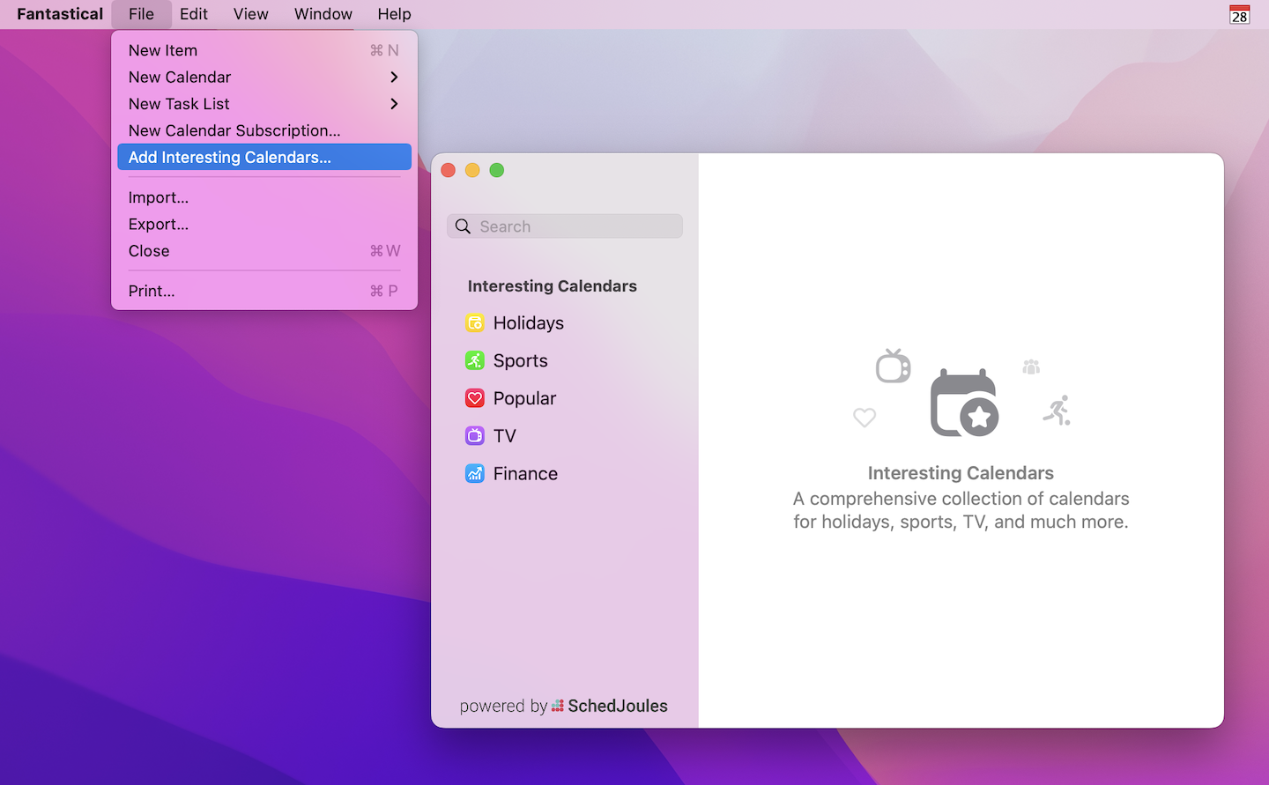Screen dimensions: 1269x785
Task: Open the View menu
Action: coord(251,14)
